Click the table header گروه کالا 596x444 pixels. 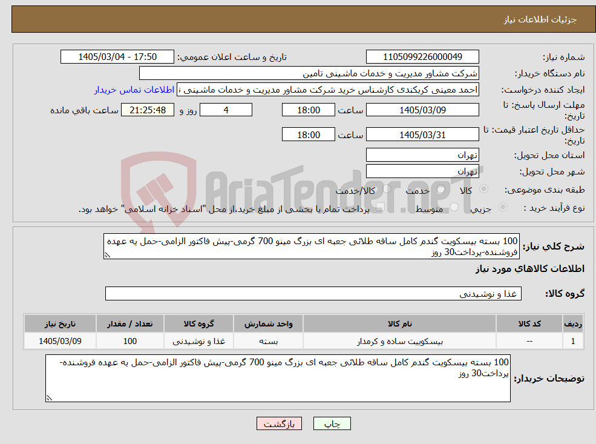click(x=199, y=324)
